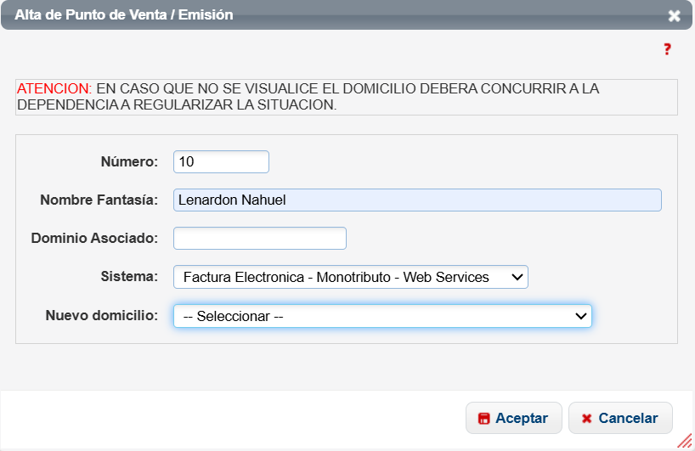Close the Alta de Punto de Venta dialog

674,16
